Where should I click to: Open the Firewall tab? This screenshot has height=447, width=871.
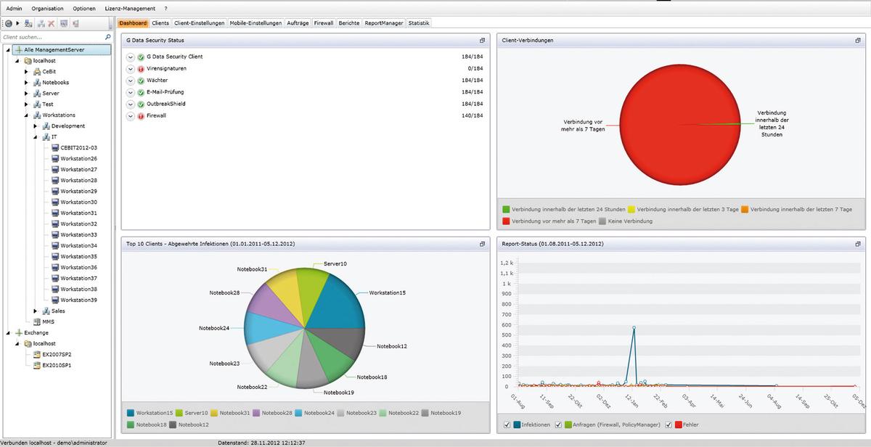click(324, 23)
